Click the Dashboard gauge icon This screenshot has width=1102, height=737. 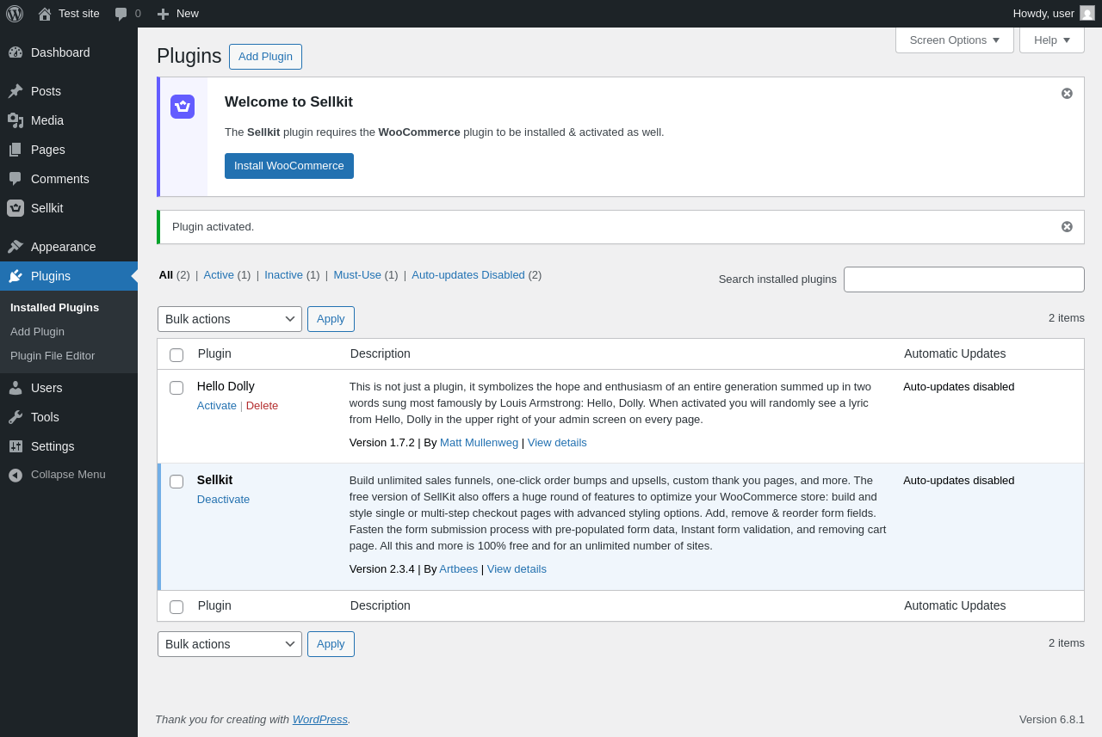15,52
